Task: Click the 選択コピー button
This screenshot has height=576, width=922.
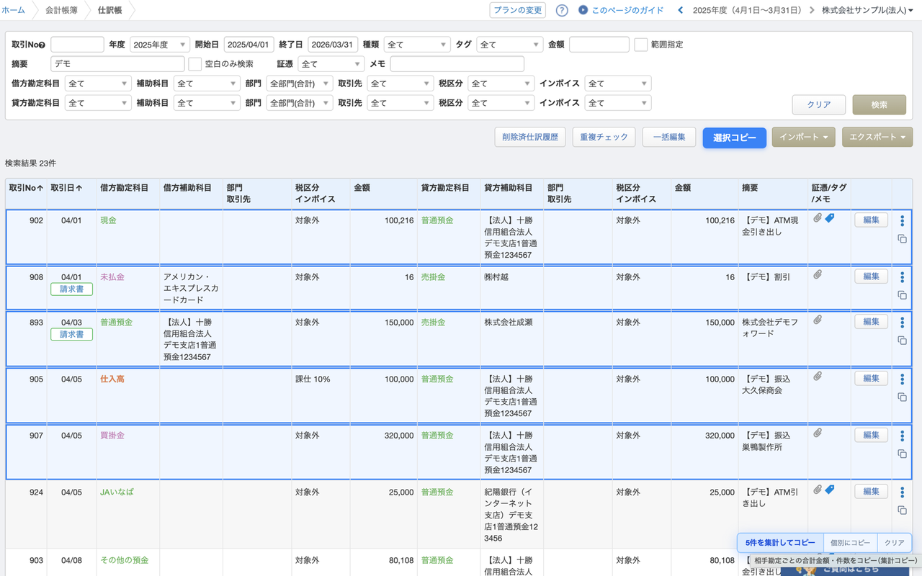Action: [735, 138]
